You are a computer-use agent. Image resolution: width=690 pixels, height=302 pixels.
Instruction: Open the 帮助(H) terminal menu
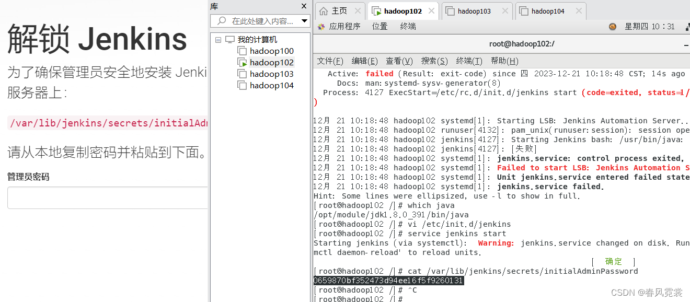(504, 61)
